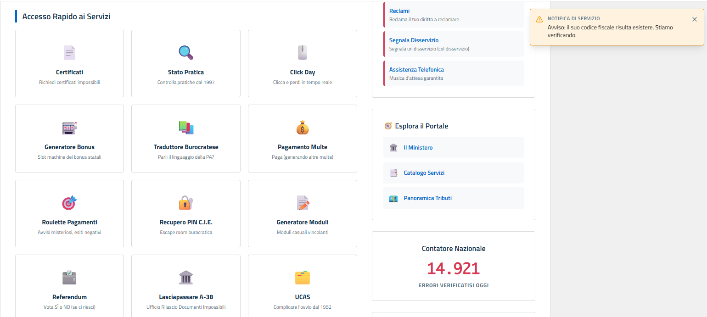Dismiss the Notifica di Servizio alert
The height and width of the screenshot is (317, 707).
click(x=694, y=19)
